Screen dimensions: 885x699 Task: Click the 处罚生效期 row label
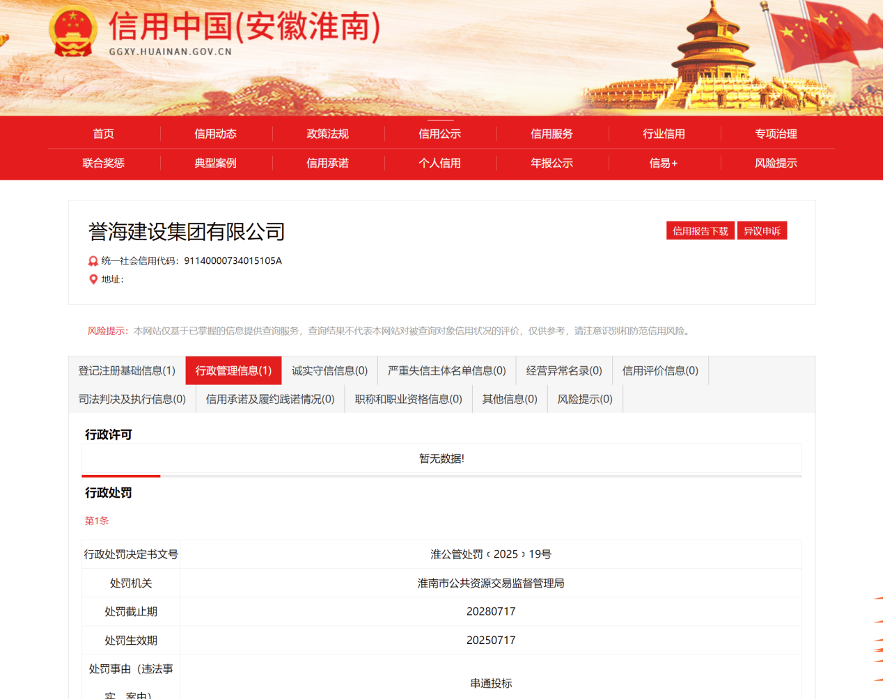tap(131, 641)
